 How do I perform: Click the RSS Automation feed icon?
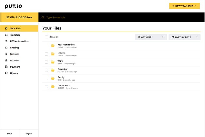6,41
